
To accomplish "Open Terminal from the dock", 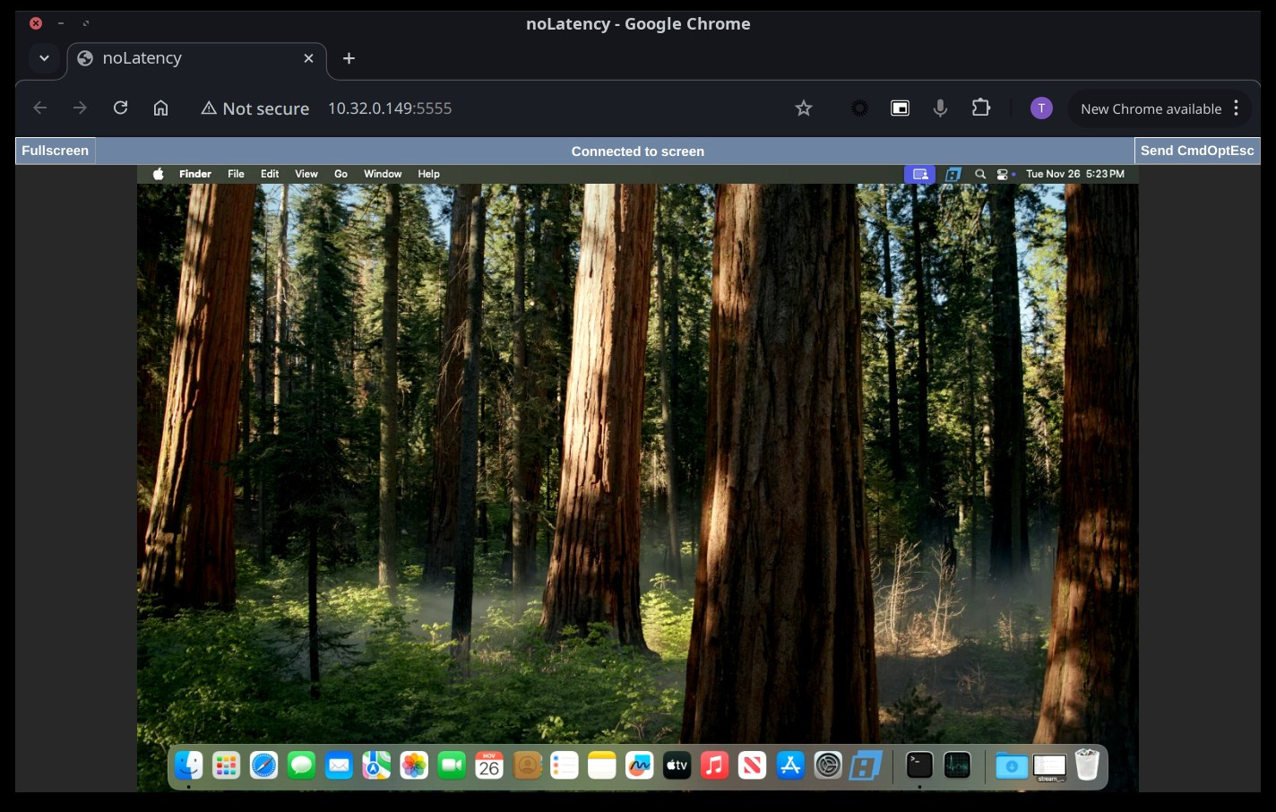I will click(919, 765).
